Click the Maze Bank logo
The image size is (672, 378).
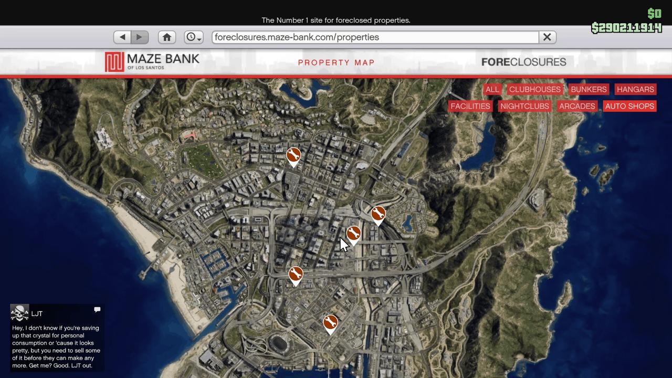(152, 61)
